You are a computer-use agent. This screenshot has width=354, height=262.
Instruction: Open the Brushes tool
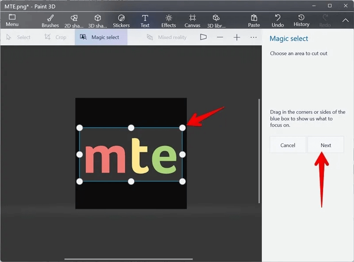tap(50, 20)
